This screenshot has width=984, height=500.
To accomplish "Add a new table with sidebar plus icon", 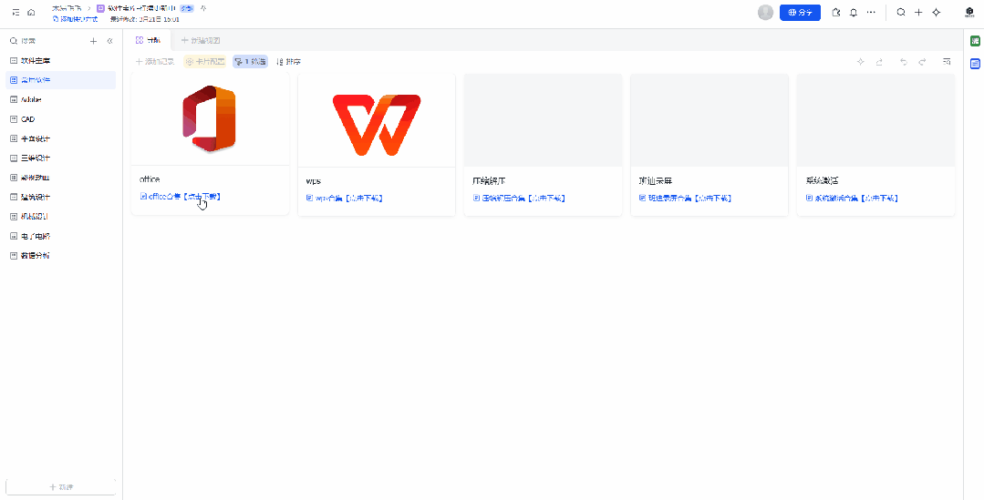I will [94, 41].
